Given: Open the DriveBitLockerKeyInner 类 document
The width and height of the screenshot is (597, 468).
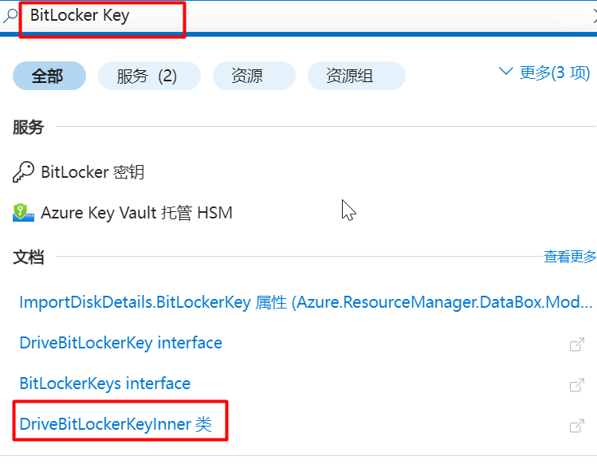Looking at the screenshot, I should (x=116, y=424).
